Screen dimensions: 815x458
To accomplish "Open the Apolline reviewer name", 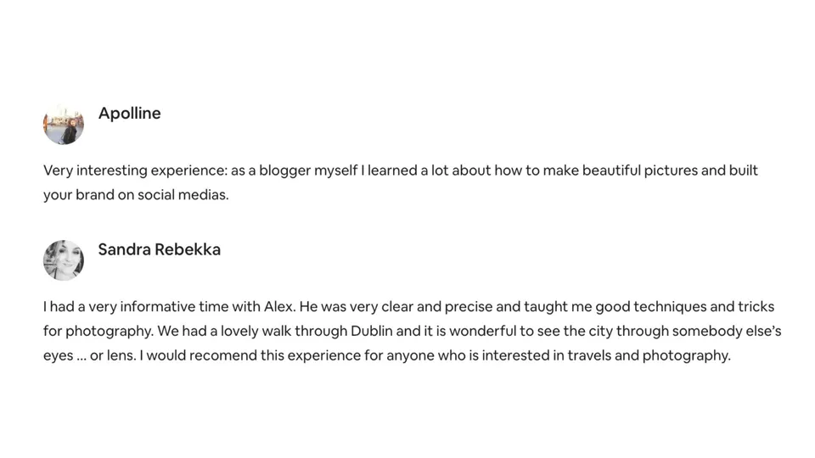I will pyautogui.click(x=129, y=114).
